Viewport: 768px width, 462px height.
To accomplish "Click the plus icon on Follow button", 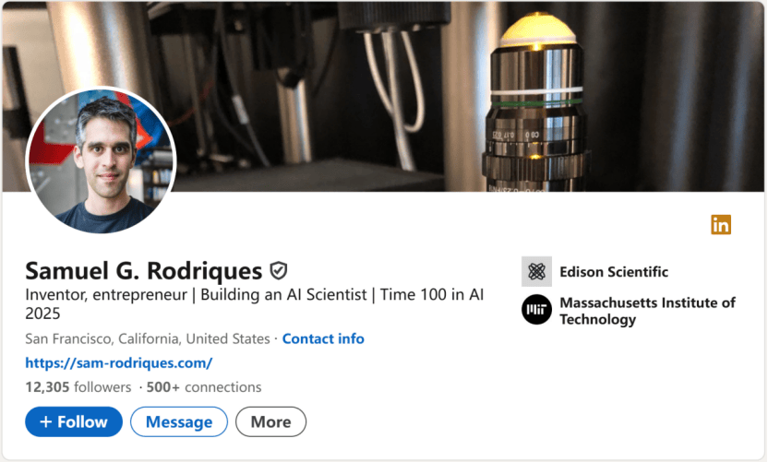I will point(45,421).
